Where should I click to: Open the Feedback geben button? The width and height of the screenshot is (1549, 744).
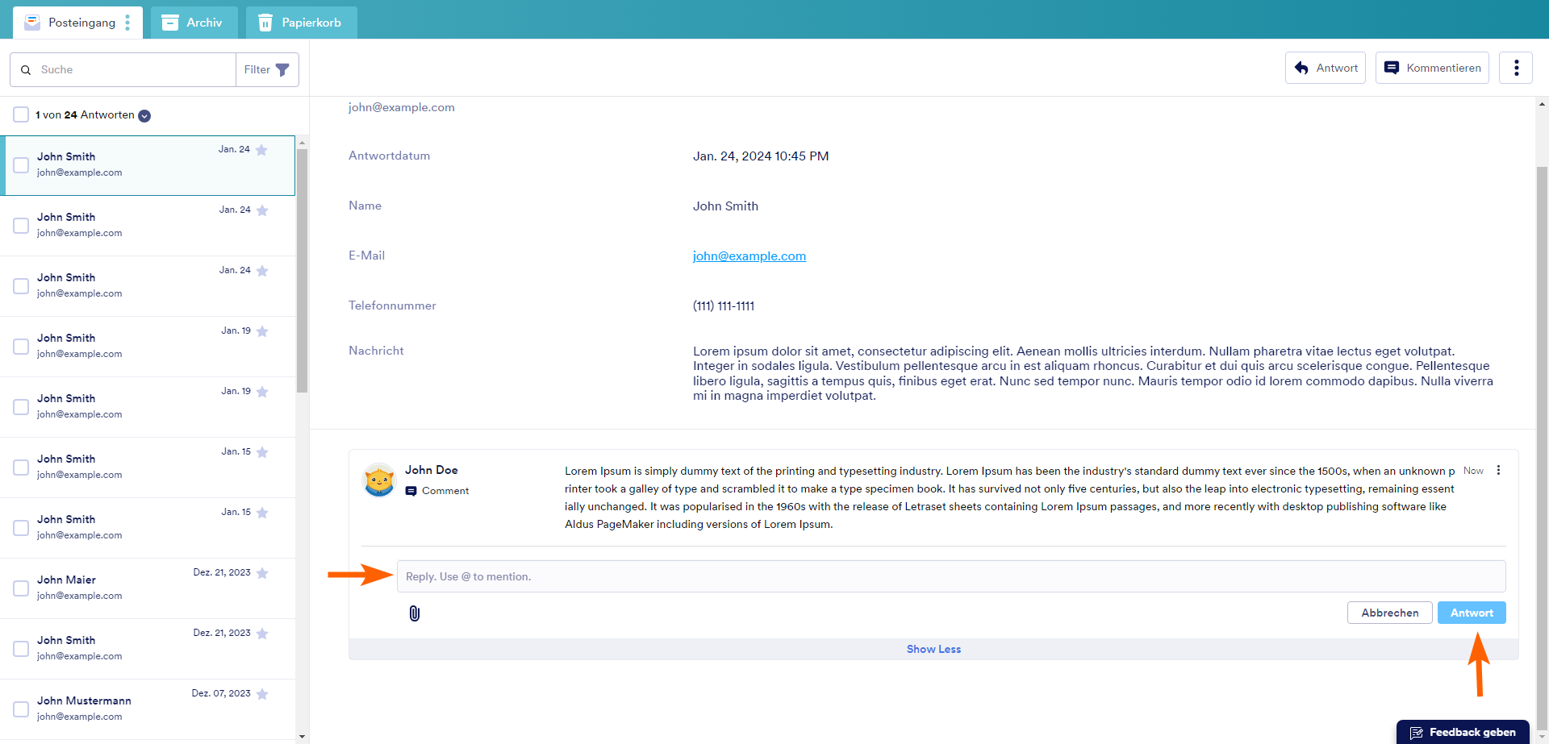1463,732
